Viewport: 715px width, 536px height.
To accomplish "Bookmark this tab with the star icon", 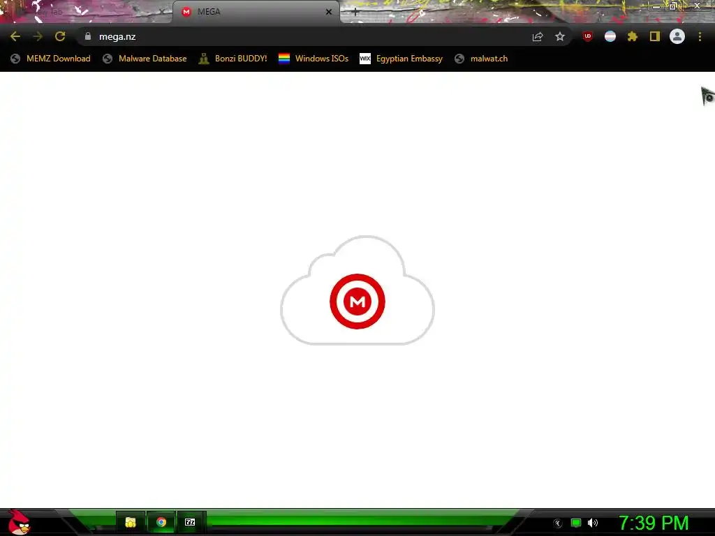I will (x=560, y=36).
